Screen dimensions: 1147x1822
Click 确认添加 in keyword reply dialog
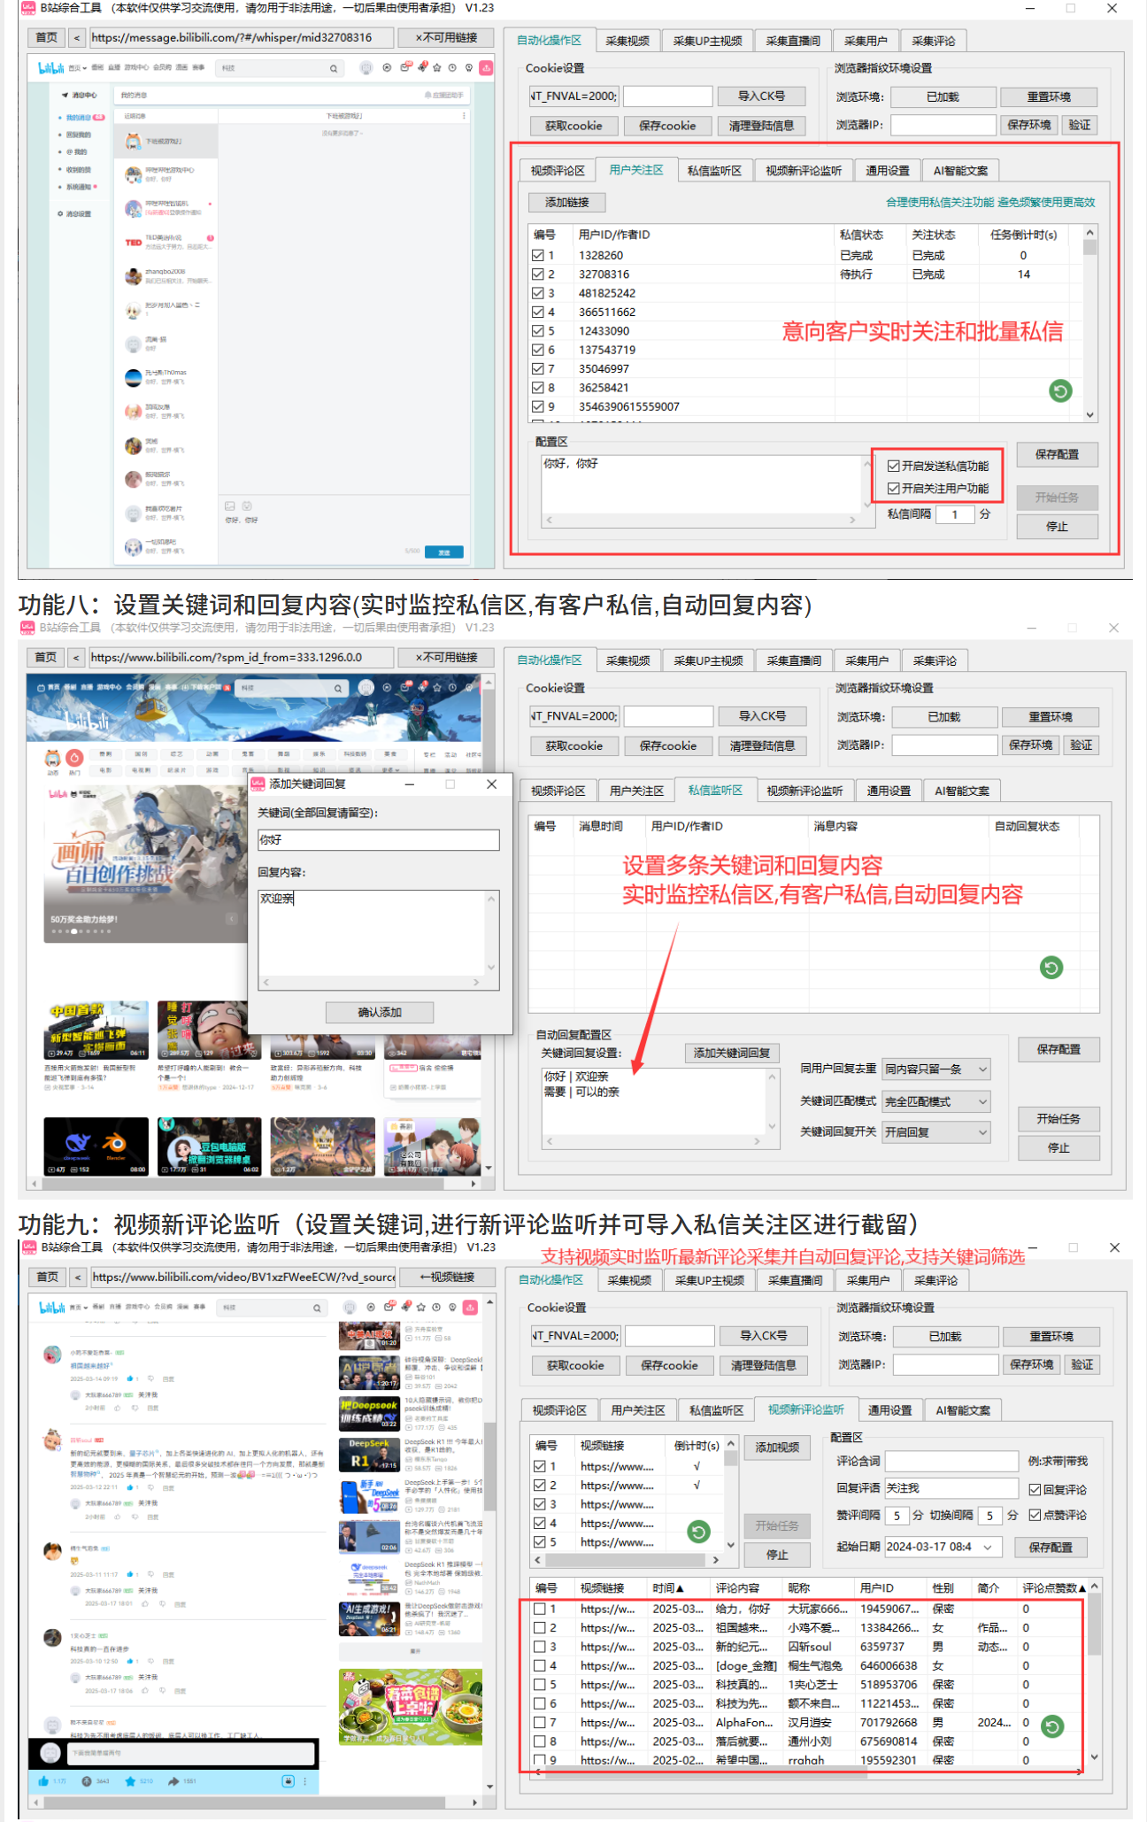tap(380, 1012)
